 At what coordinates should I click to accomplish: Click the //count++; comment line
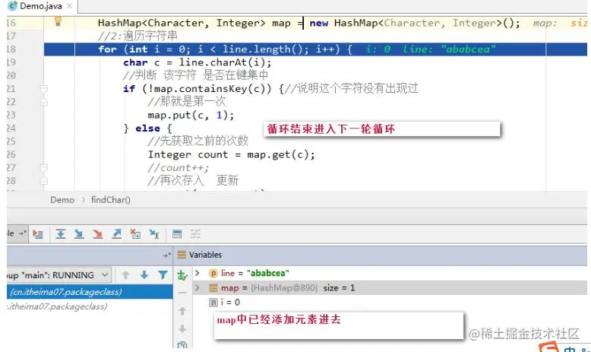(179, 167)
